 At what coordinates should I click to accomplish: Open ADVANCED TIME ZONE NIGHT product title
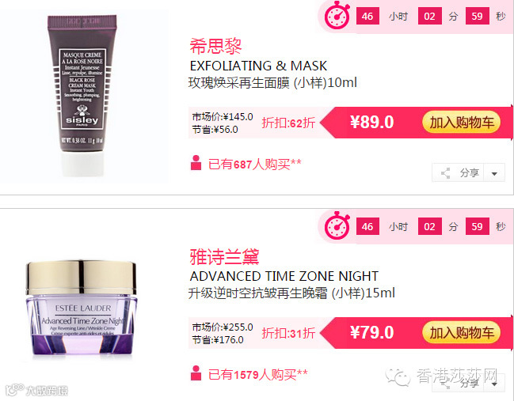pyautogui.click(x=284, y=276)
